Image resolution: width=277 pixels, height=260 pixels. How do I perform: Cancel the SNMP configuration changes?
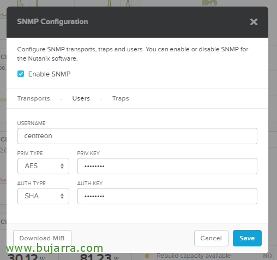(x=211, y=238)
